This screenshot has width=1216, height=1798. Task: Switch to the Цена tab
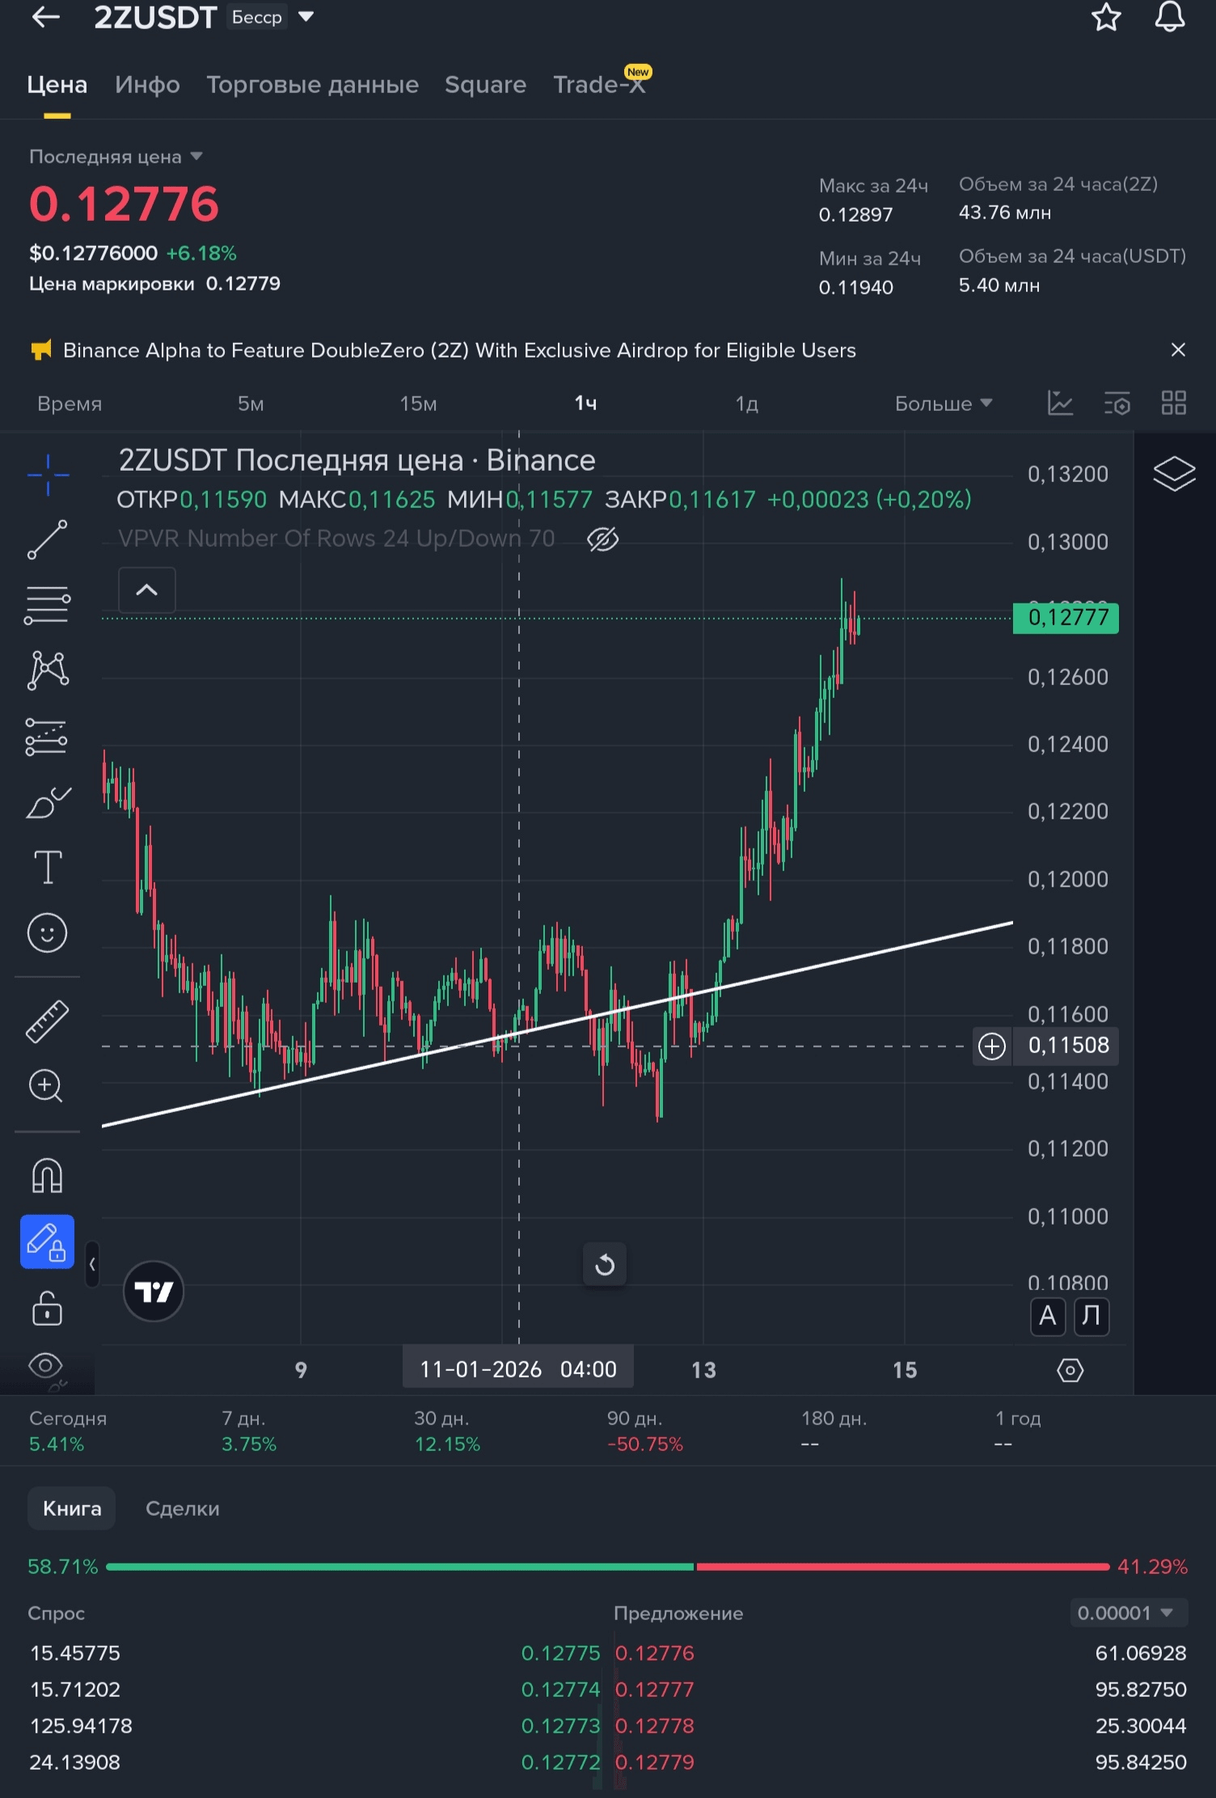point(57,84)
